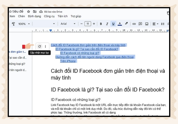Open the Trợ giúp menu

(x=76, y=16)
